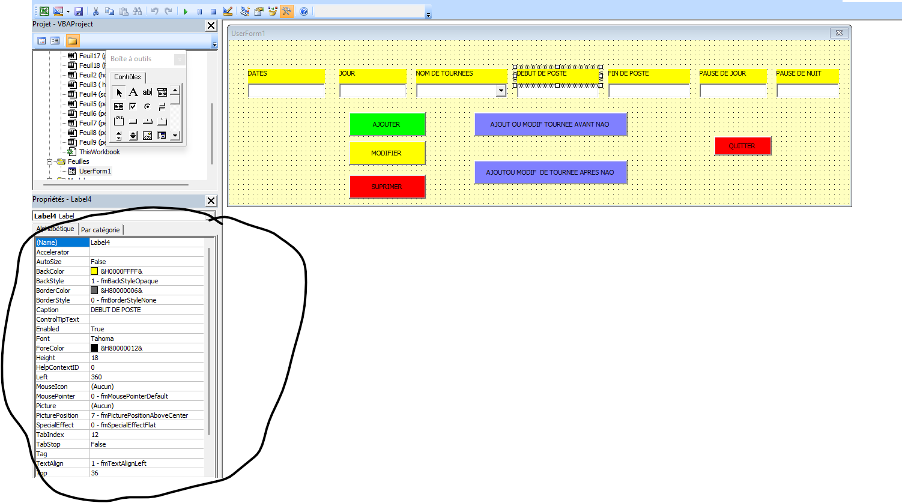Click the text box under DATES label
The width and height of the screenshot is (902, 503).
pos(286,91)
